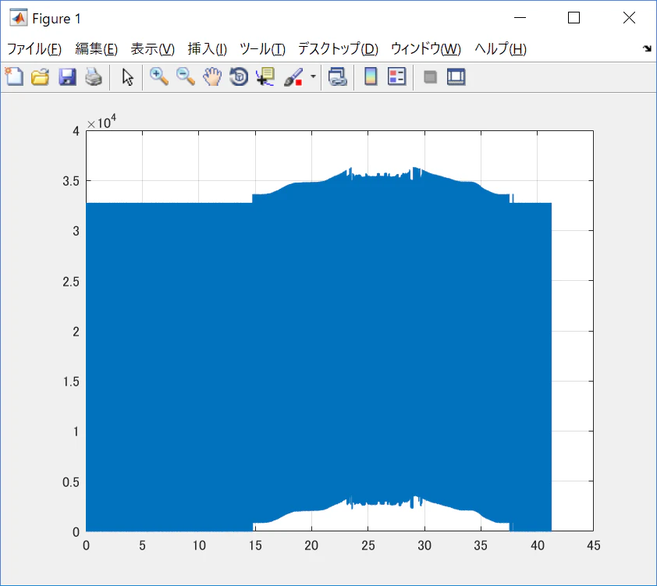Print the figure with the printer icon
657x586 pixels.
[94, 77]
